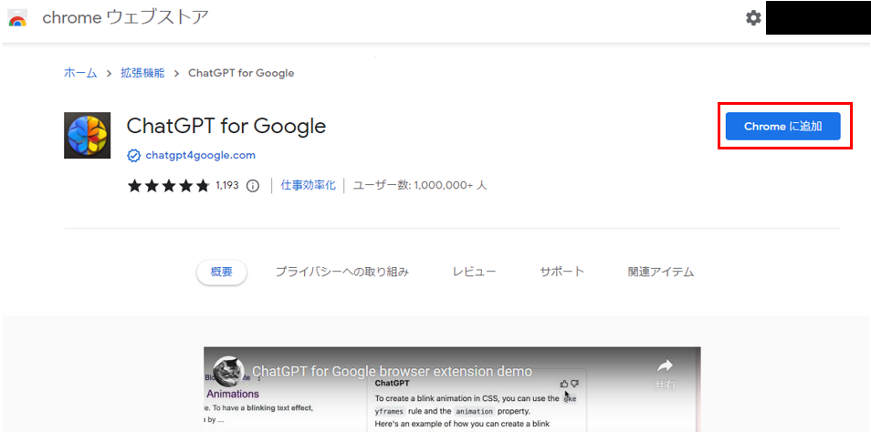Click the 'ChatGPT for Google' page heading

pos(226,126)
